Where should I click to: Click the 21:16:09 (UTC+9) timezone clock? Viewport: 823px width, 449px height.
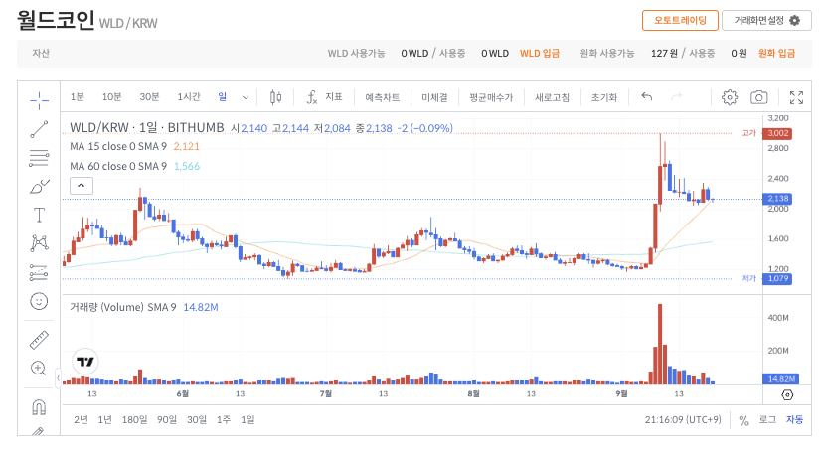[683, 420]
